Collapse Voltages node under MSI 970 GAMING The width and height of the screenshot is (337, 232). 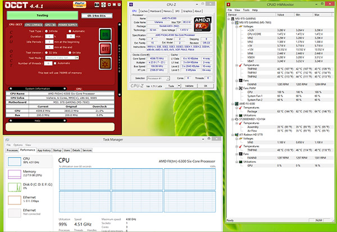tap(236, 26)
